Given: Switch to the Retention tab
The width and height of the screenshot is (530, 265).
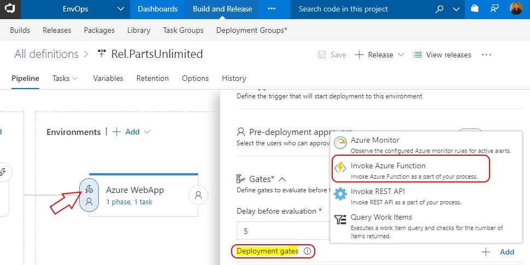Looking at the screenshot, I should point(152,78).
